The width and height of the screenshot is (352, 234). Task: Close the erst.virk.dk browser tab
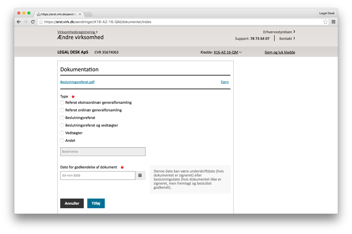click(x=80, y=14)
